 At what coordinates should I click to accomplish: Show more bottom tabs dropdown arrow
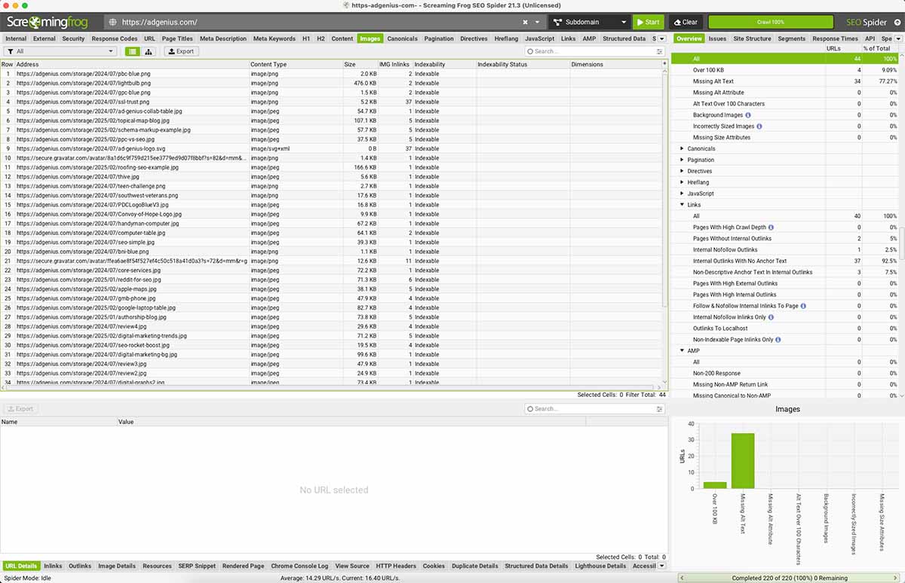coord(662,566)
